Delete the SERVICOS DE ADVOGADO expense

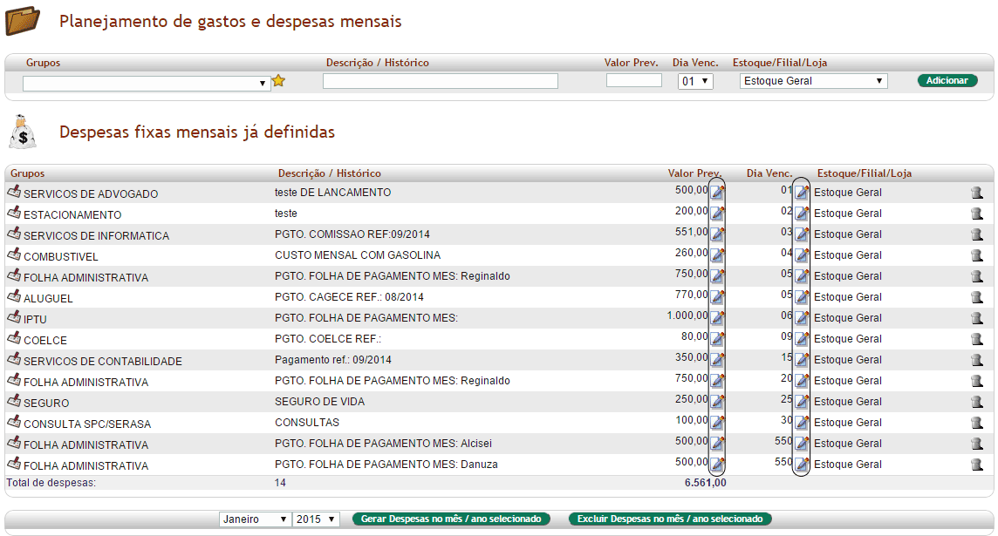pyautogui.click(x=977, y=193)
